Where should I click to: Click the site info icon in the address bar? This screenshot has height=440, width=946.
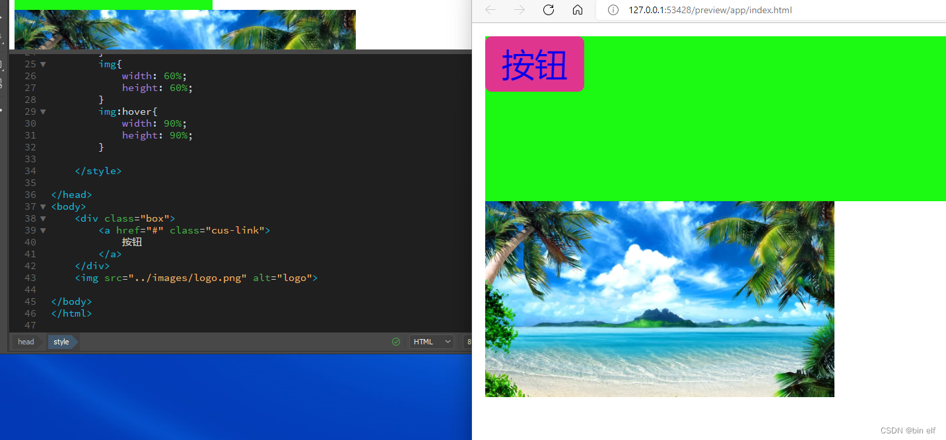point(613,10)
